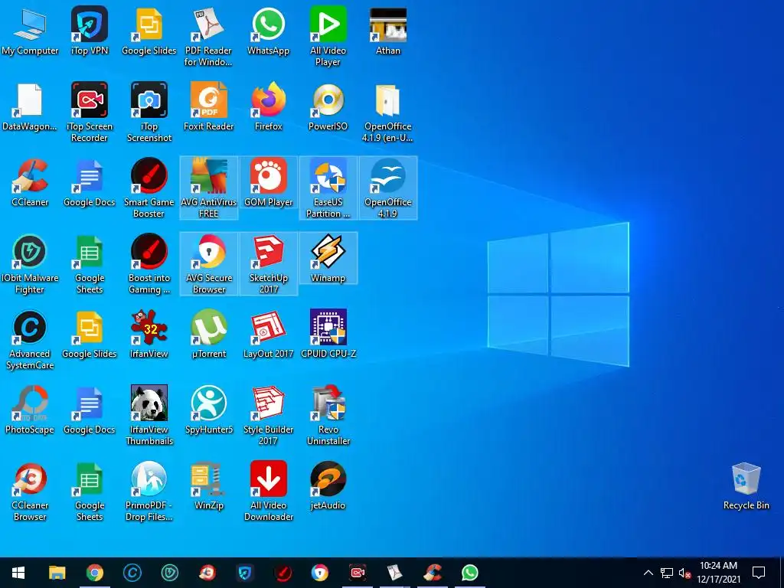Select the IObit Malware Fighter desktop shortcut

[30, 265]
